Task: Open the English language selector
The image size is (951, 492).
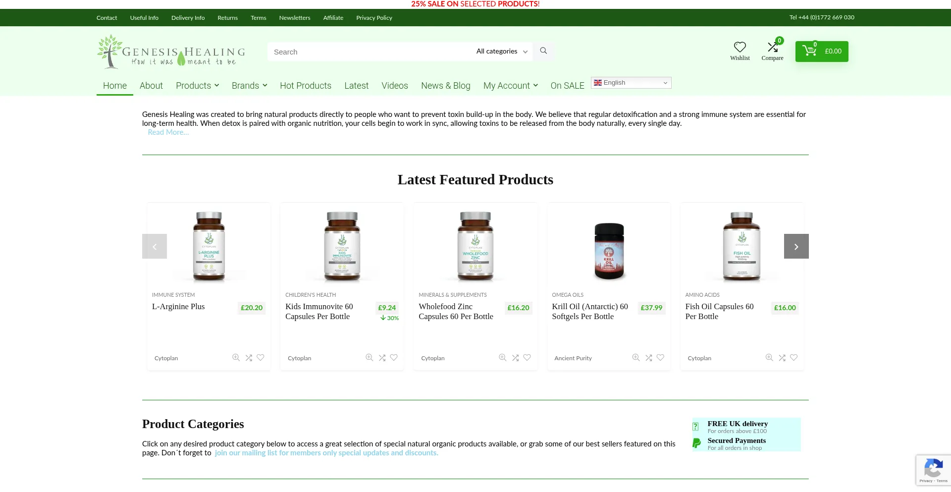Action: [631, 83]
